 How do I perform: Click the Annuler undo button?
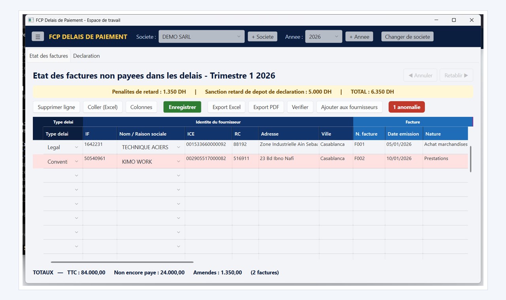pos(420,75)
